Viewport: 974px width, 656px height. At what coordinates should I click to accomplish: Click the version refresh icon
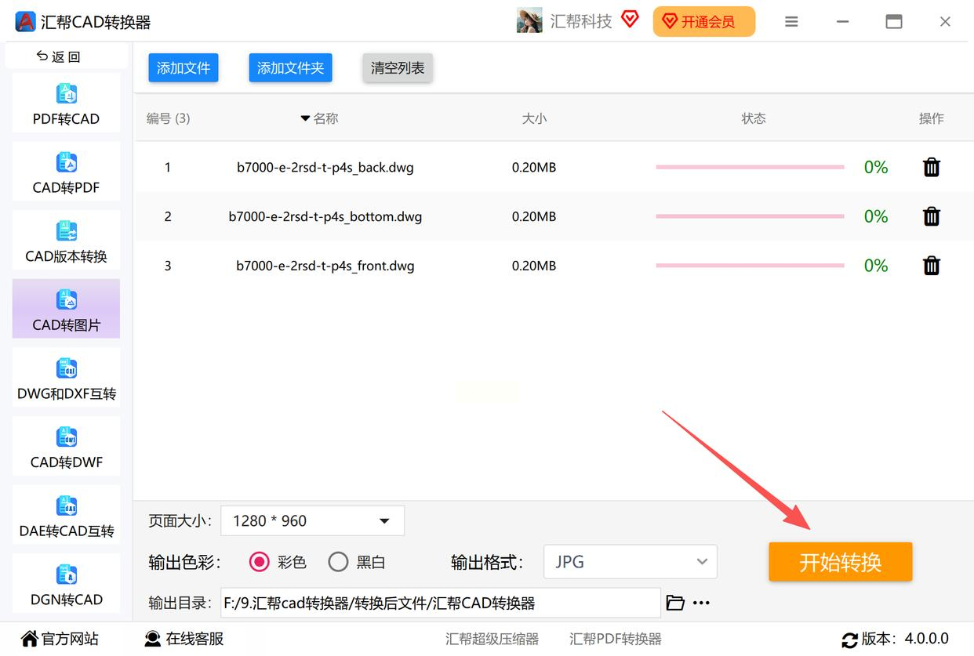click(x=849, y=640)
